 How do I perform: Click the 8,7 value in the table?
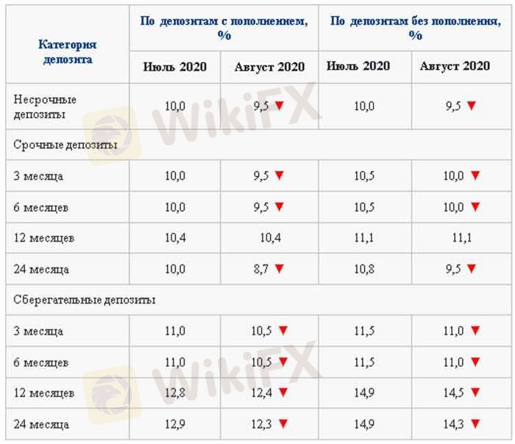pyautogui.click(x=263, y=269)
